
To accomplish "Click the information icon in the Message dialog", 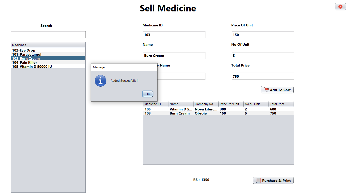I will coord(100,81).
